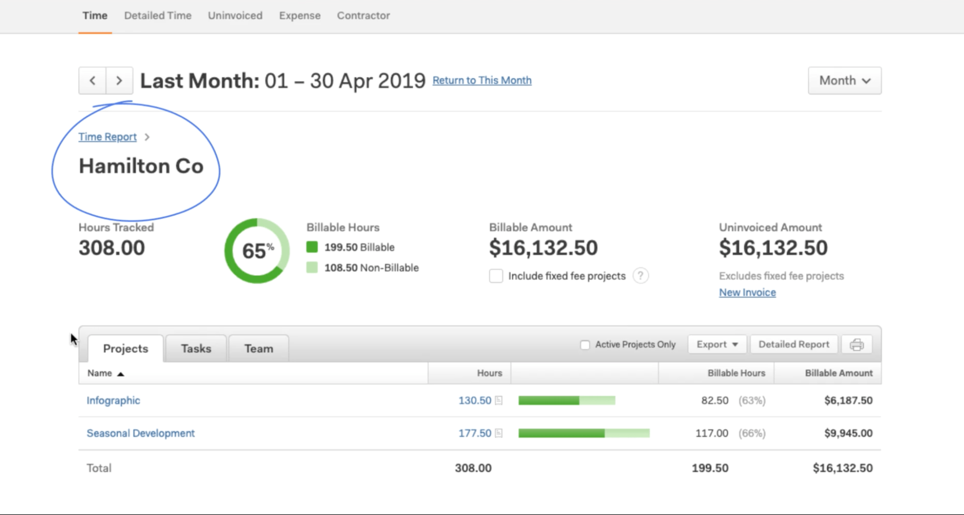Open Seasonal Development hours detail icon
Viewport: 964px width, 515px height.
(x=499, y=433)
